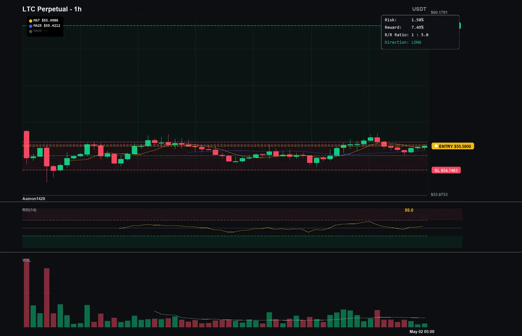Click the Risk 1.50% value
522x336 pixels.
click(417, 20)
